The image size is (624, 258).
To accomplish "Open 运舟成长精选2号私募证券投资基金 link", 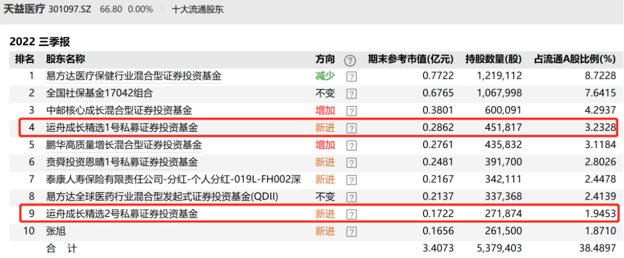I will (122, 214).
